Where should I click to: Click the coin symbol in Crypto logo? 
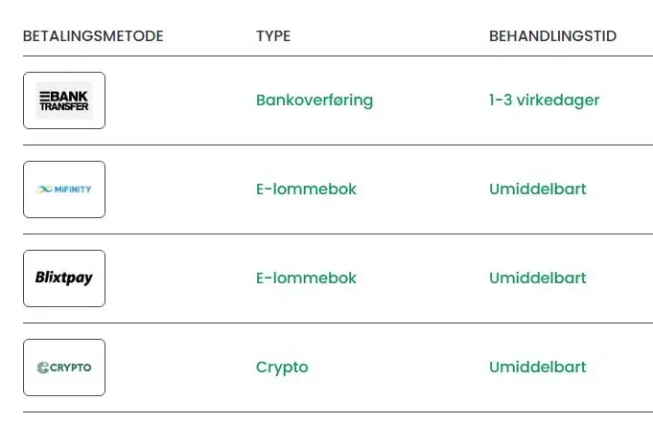[43, 367]
